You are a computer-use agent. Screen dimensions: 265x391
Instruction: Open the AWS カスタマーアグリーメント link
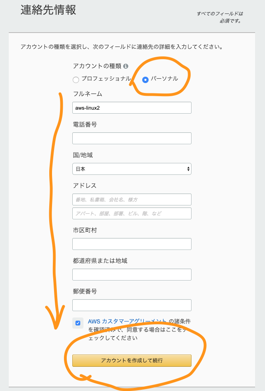coord(128,321)
